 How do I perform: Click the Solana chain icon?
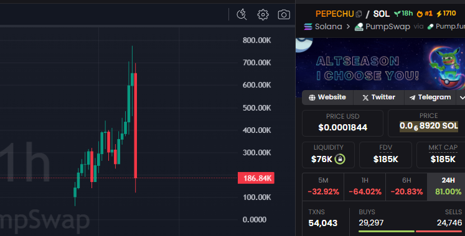tap(308, 27)
